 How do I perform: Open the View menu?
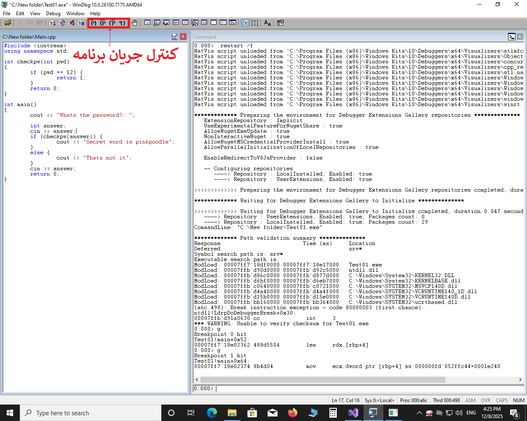tap(35, 14)
